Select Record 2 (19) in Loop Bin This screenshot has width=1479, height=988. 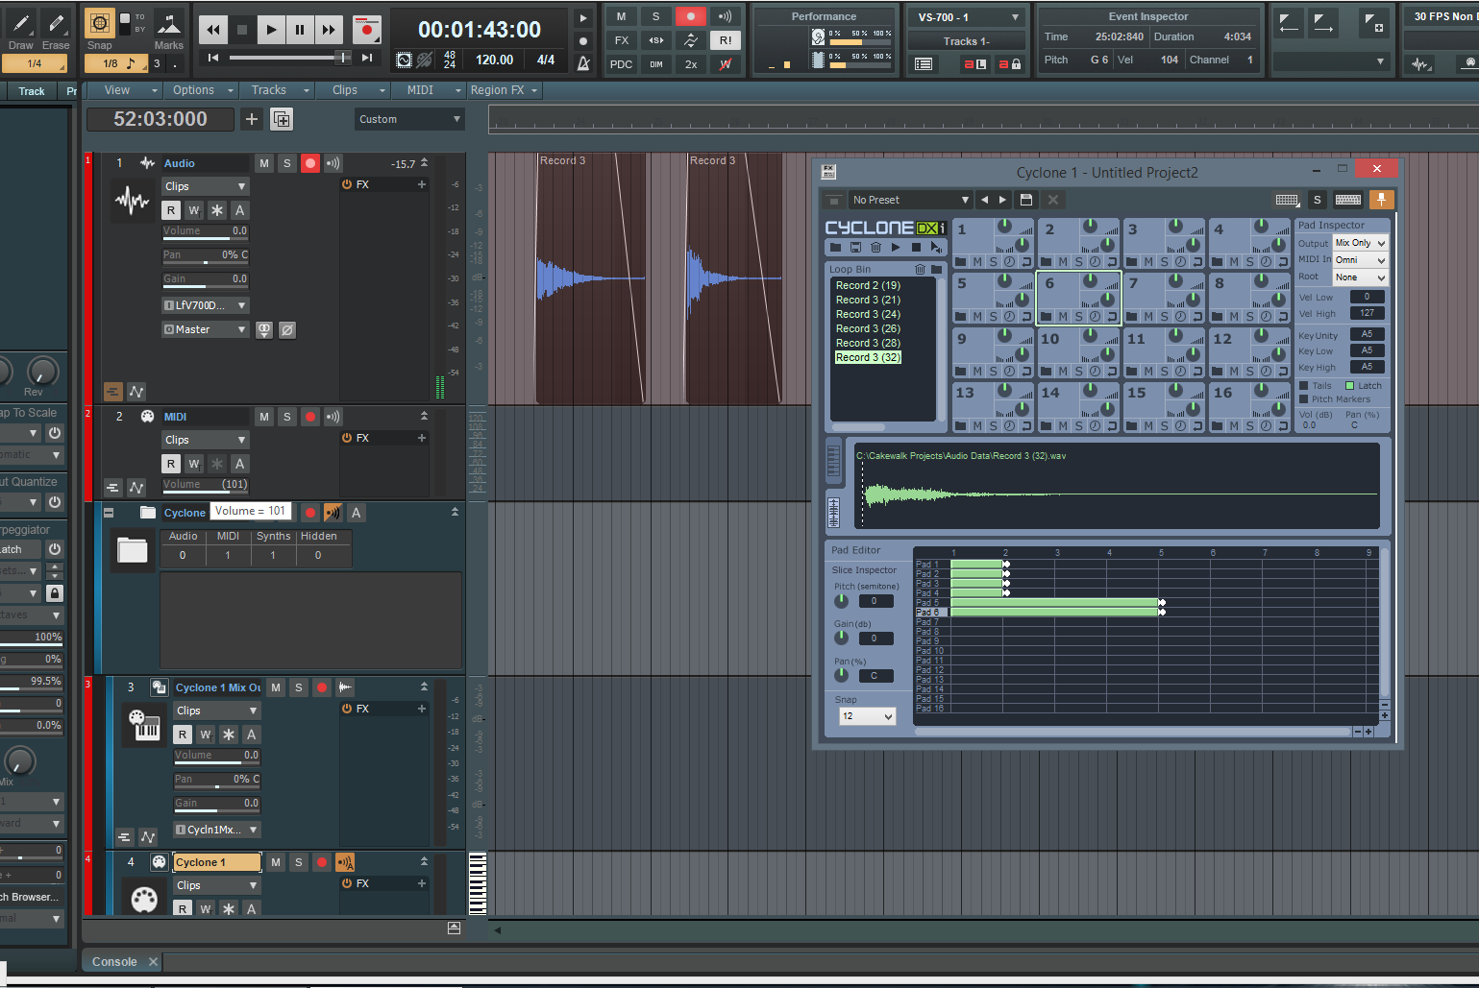868,285
